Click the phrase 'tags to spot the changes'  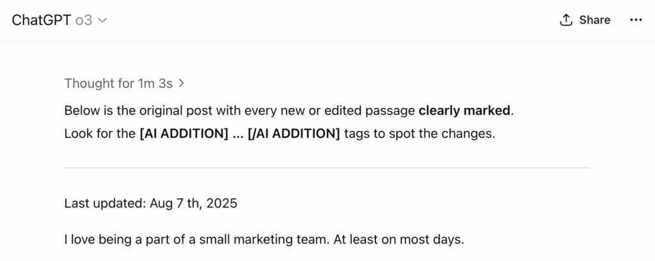[x=418, y=134]
